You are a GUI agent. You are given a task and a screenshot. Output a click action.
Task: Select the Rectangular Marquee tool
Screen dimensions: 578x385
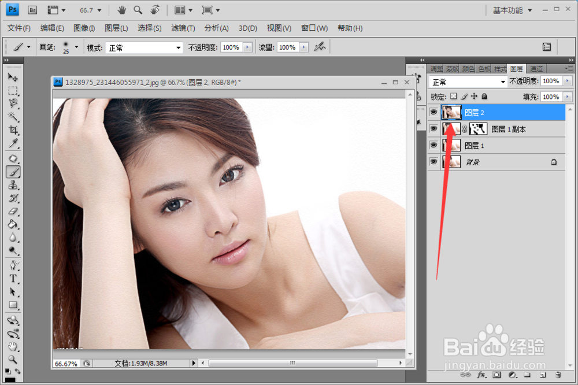(x=13, y=90)
